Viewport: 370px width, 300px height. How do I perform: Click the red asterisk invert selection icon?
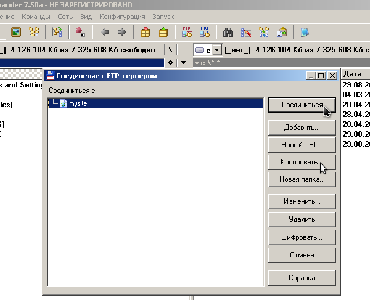80,32
